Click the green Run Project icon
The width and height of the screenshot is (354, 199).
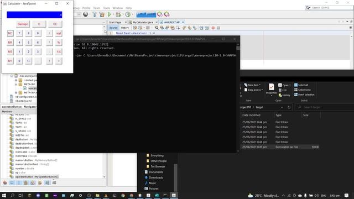coord(110,14)
